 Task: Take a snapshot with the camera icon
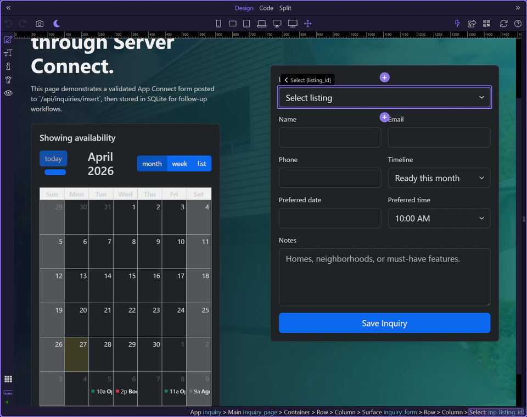(x=39, y=24)
